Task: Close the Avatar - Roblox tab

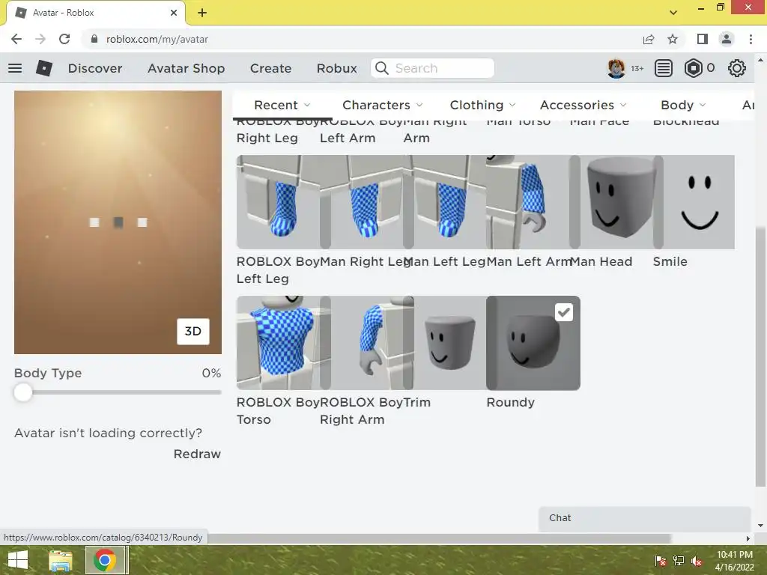Action: coord(174,13)
